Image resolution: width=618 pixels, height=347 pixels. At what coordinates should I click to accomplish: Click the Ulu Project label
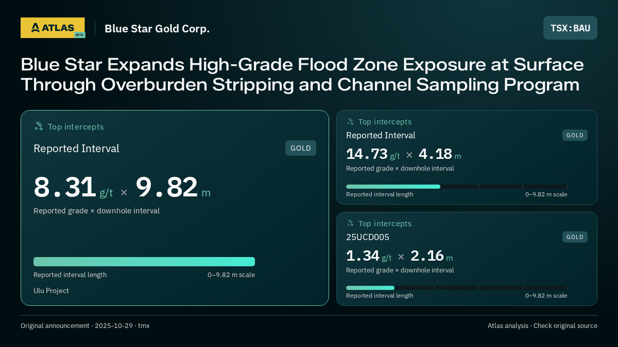(x=51, y=290)
